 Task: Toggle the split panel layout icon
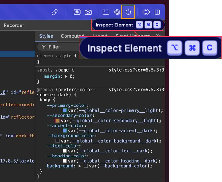[157, 12]
